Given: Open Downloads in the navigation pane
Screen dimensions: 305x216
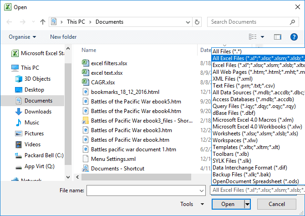Looking at the screenshot, I should (x=38, y=112).
